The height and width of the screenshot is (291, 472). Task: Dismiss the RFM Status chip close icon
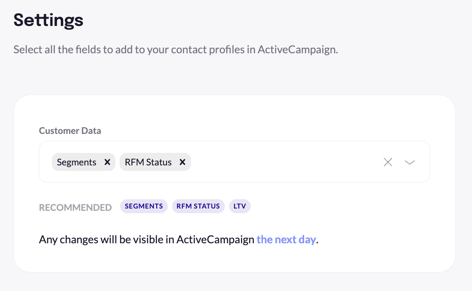(182, 162)
